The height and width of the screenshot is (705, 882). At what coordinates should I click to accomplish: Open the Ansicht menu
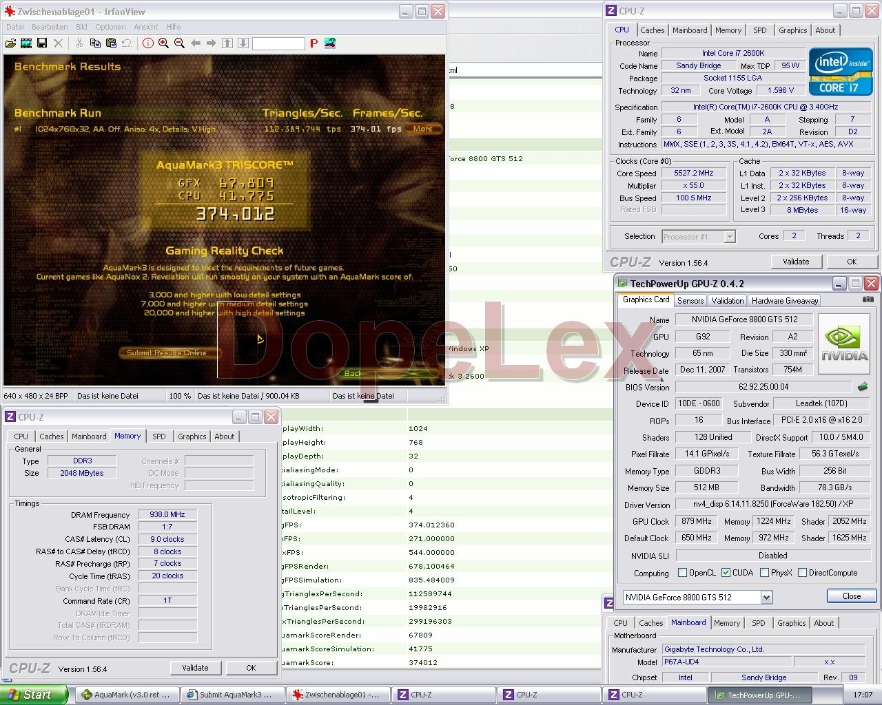coord(146,27)
